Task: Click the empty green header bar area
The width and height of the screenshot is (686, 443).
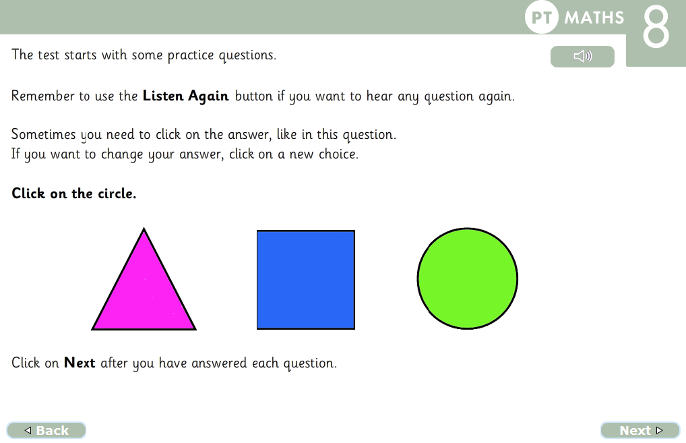Action: point(263,17)
